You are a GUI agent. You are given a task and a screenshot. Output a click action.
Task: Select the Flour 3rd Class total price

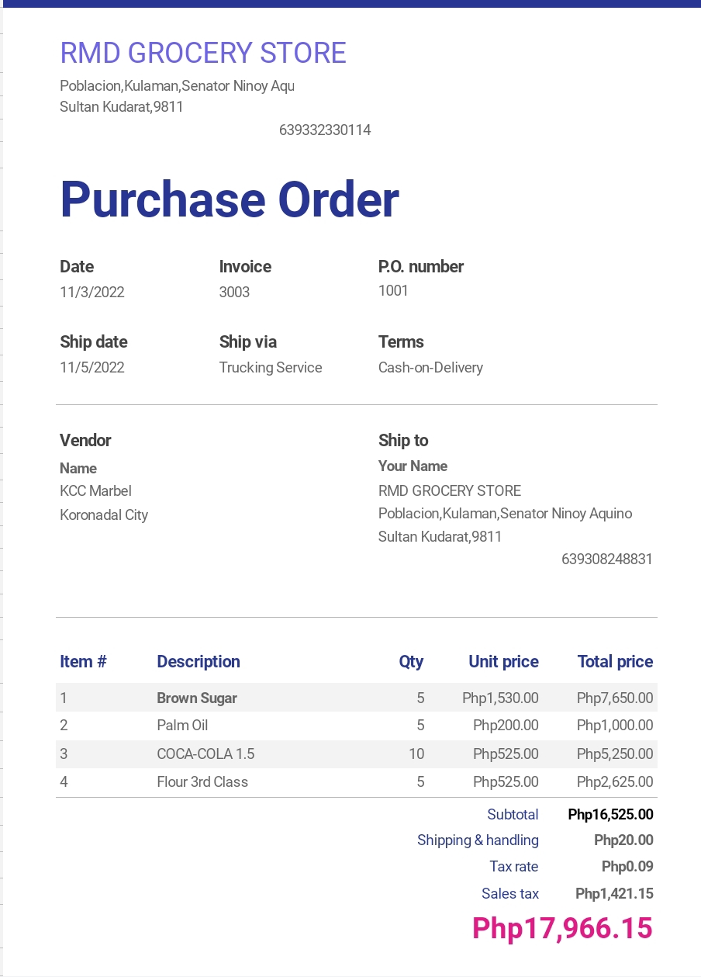click(615, 782)
